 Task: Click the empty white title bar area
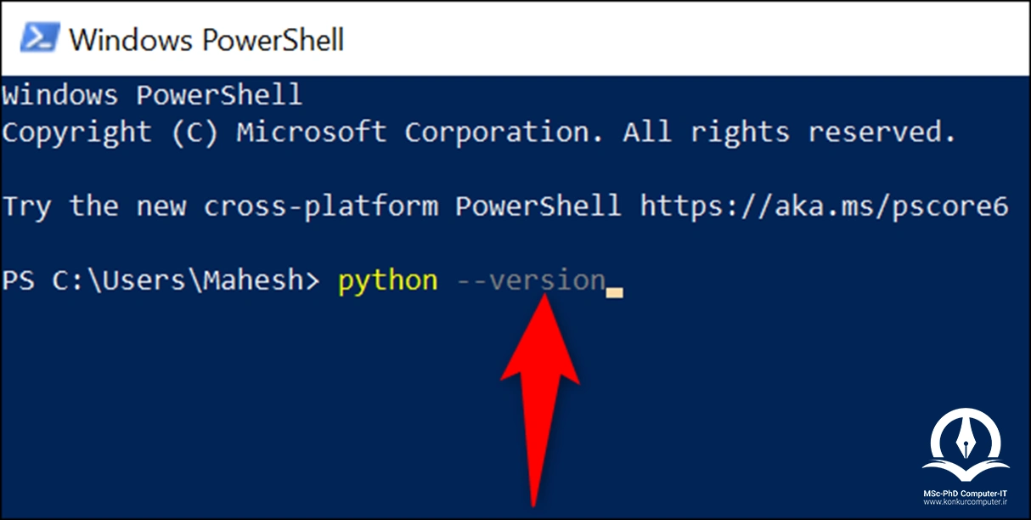tap(679, 39)
